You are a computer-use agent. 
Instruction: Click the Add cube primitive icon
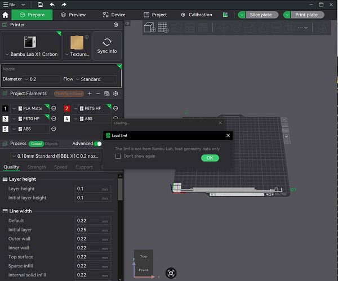click(150, 28)
